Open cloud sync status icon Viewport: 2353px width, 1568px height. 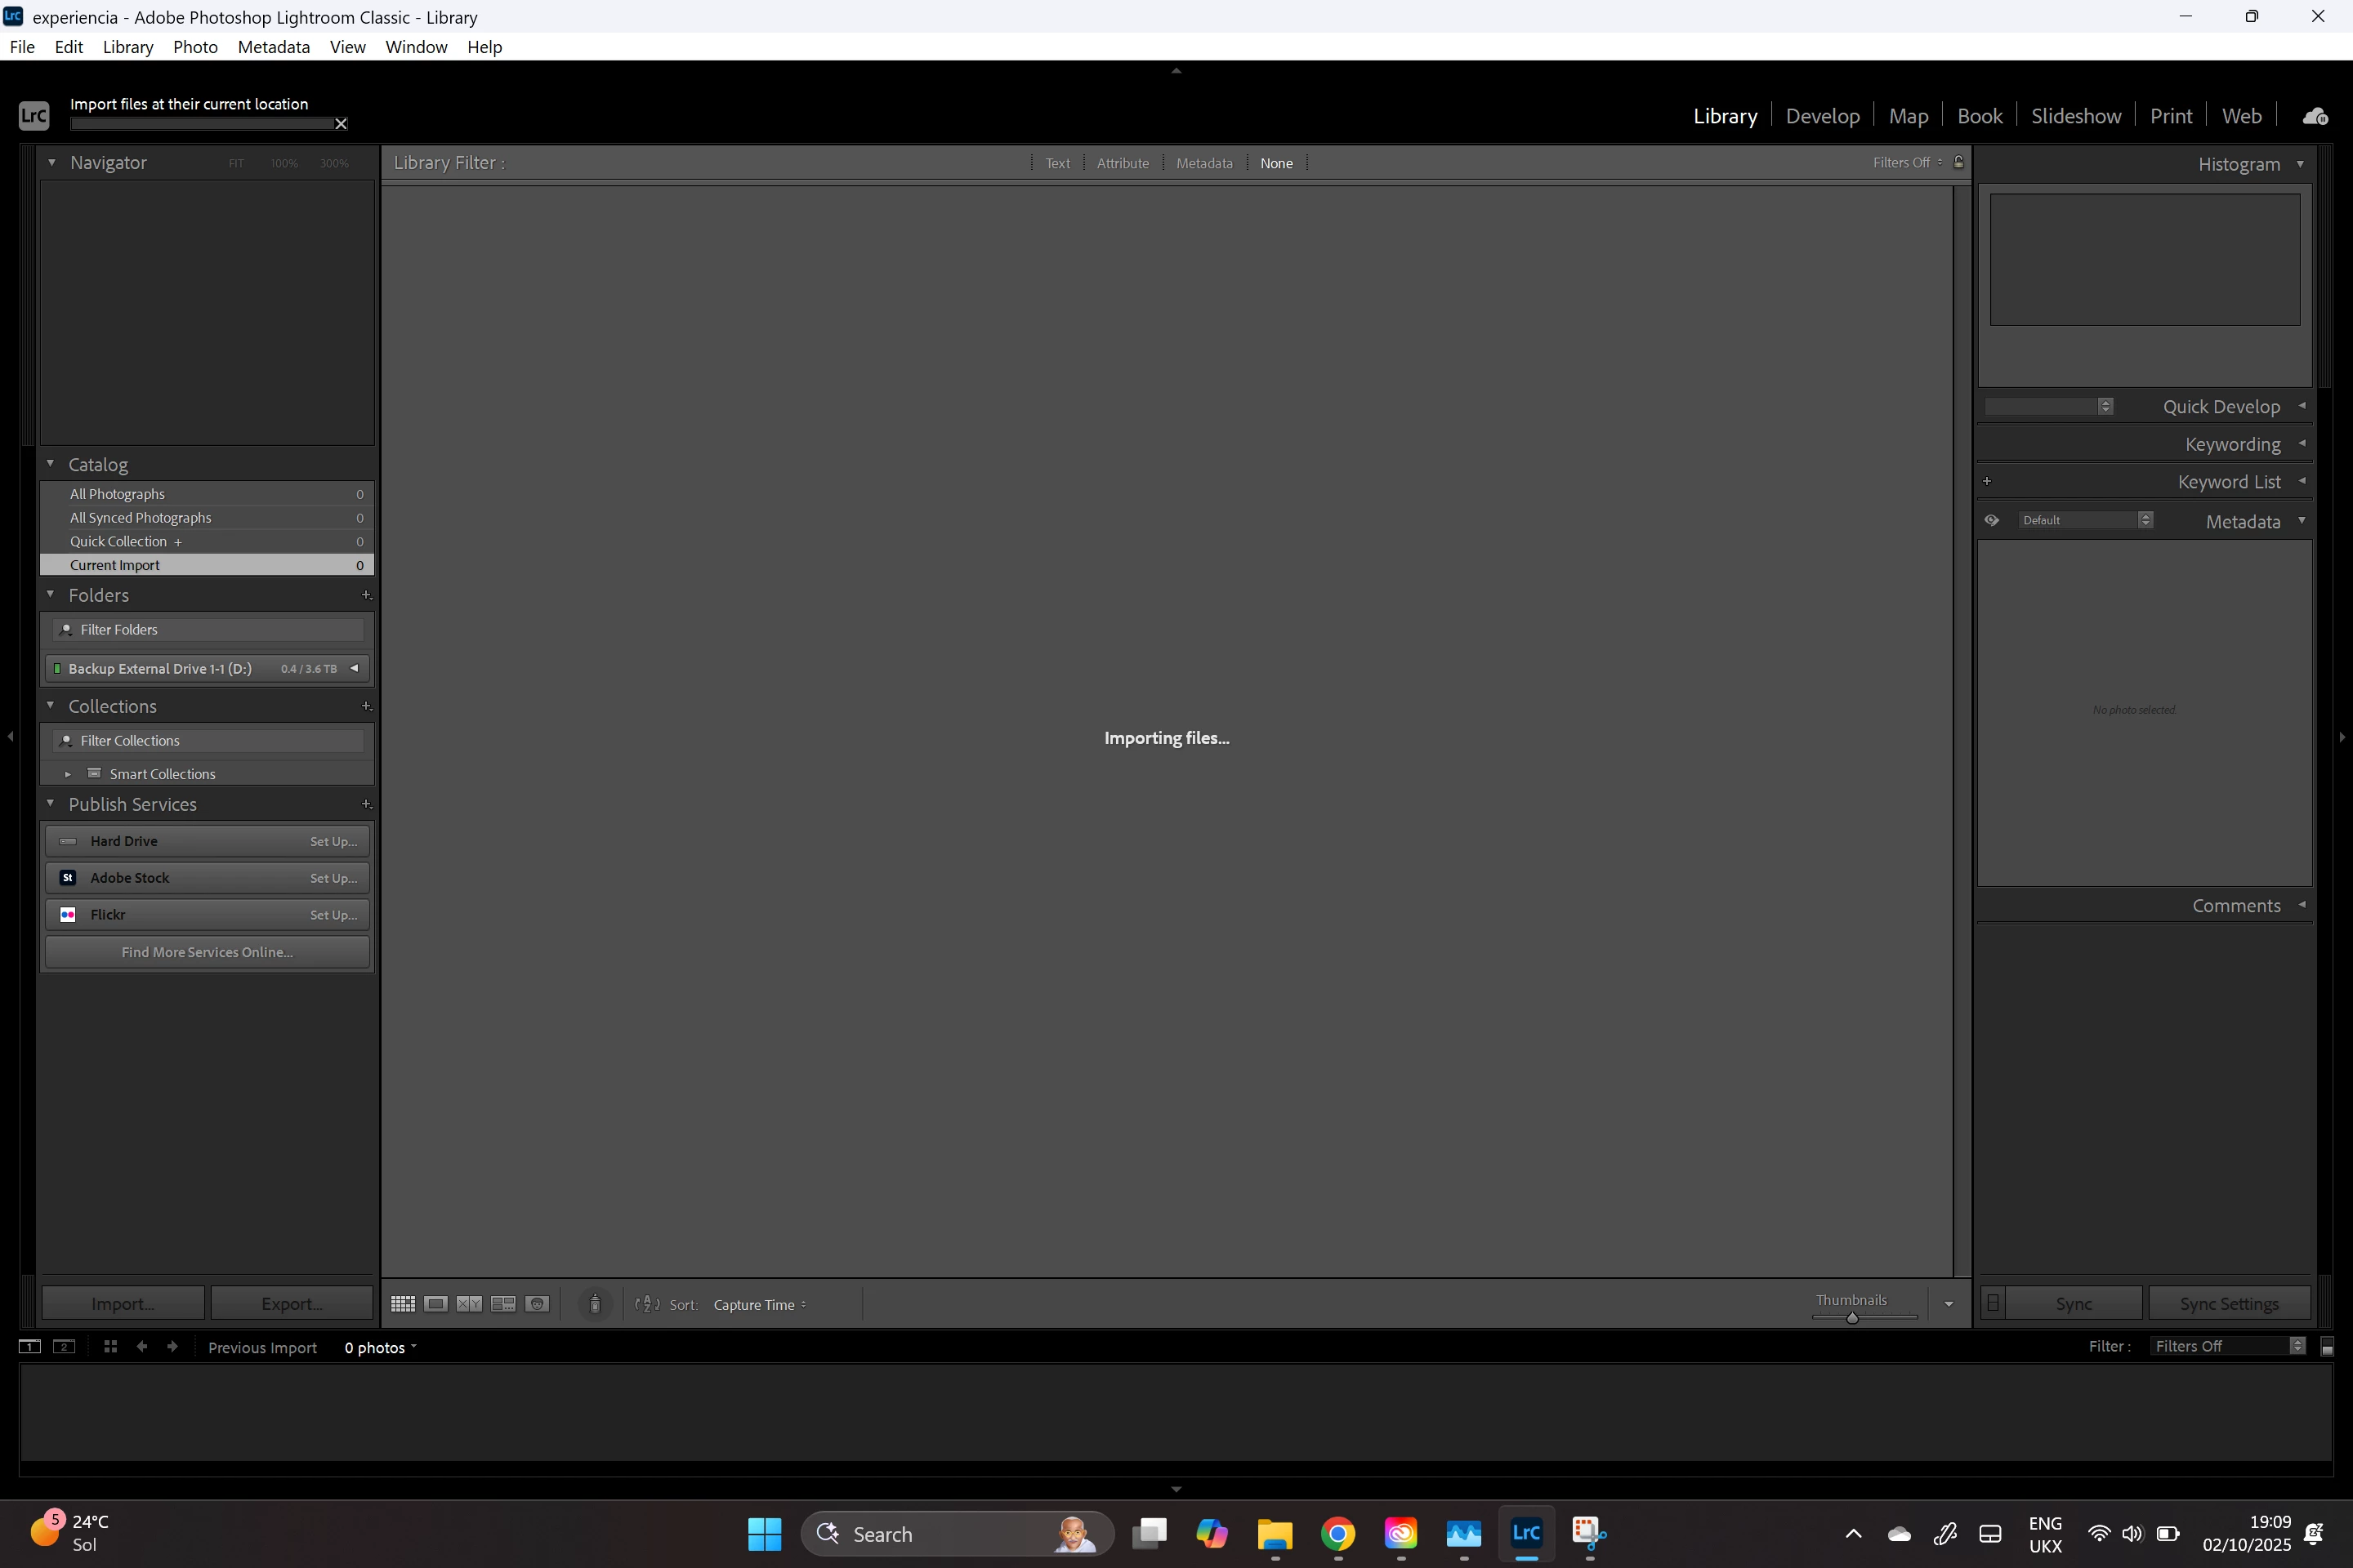pyautogui.click(x=2315, y=116)
